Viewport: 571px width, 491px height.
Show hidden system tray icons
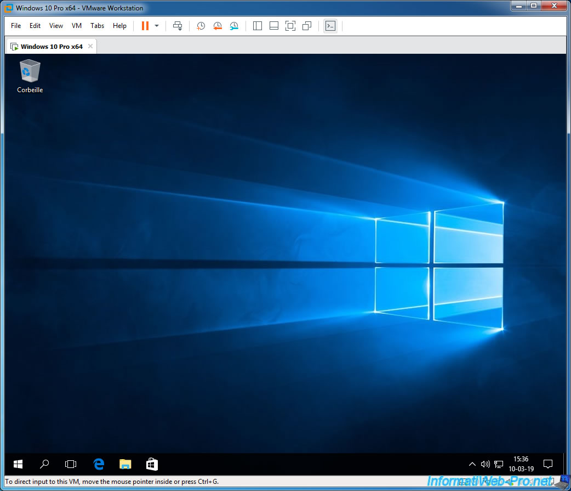[472, 464]
